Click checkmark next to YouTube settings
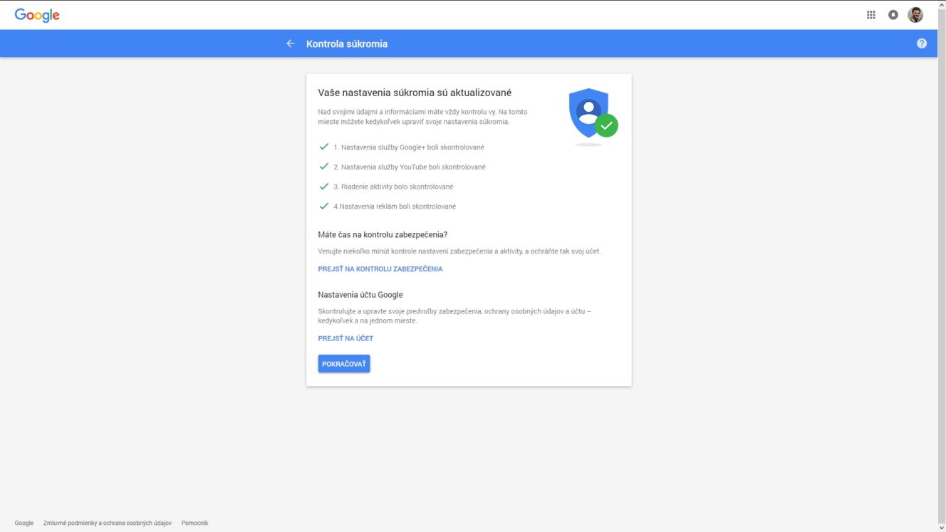Image resolution: width=946 pixels, height=532 pixels. click(x=323, y=167)
